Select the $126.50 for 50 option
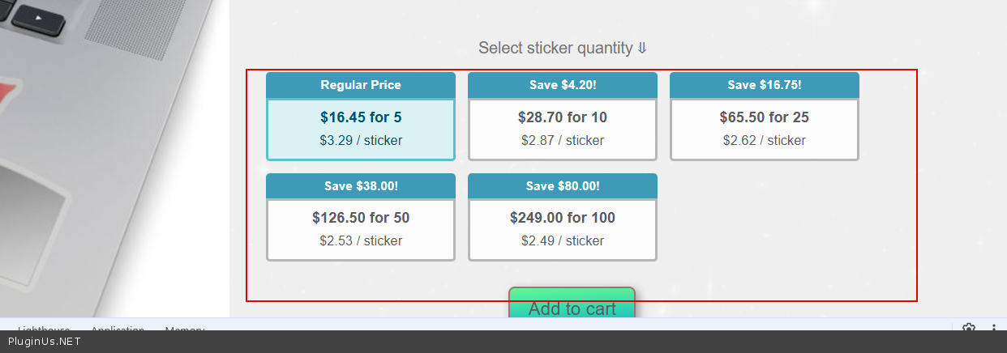The width and height of the screenshot is (1007, 353). click(x=361, y=229)
